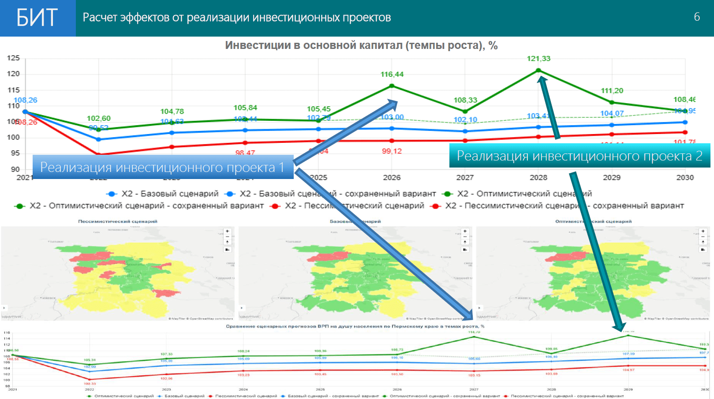The width and height of the screenshot is (714, 399).
Task: Click the 2028 x-axis label of the investment chart
Action: [538, 177]
